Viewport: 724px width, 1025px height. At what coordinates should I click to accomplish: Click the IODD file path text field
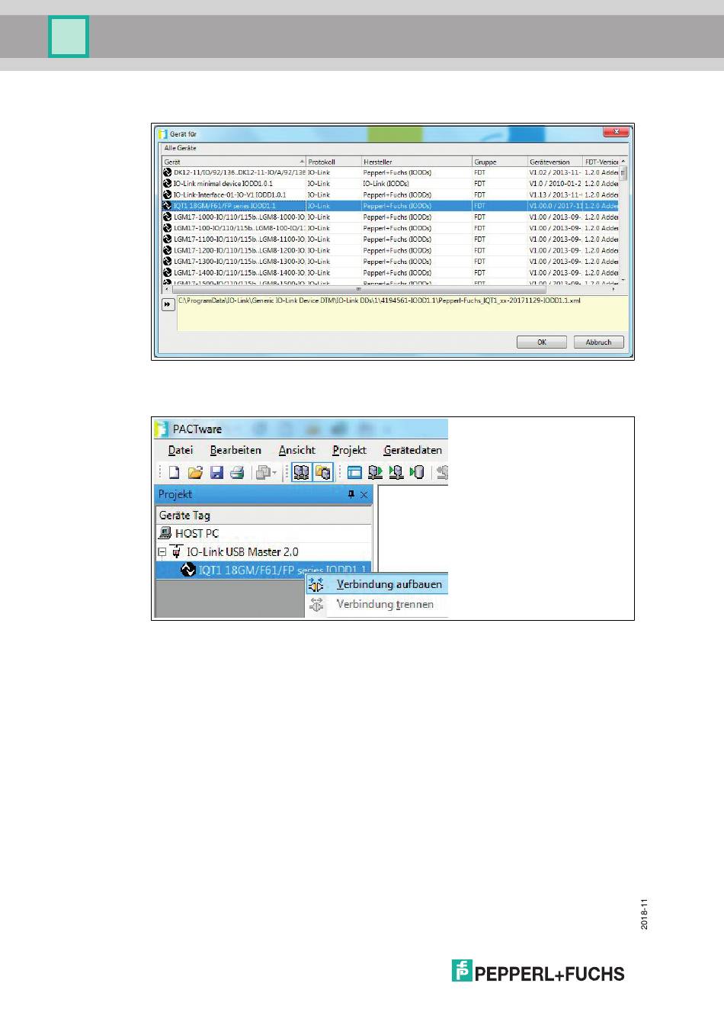402,313
